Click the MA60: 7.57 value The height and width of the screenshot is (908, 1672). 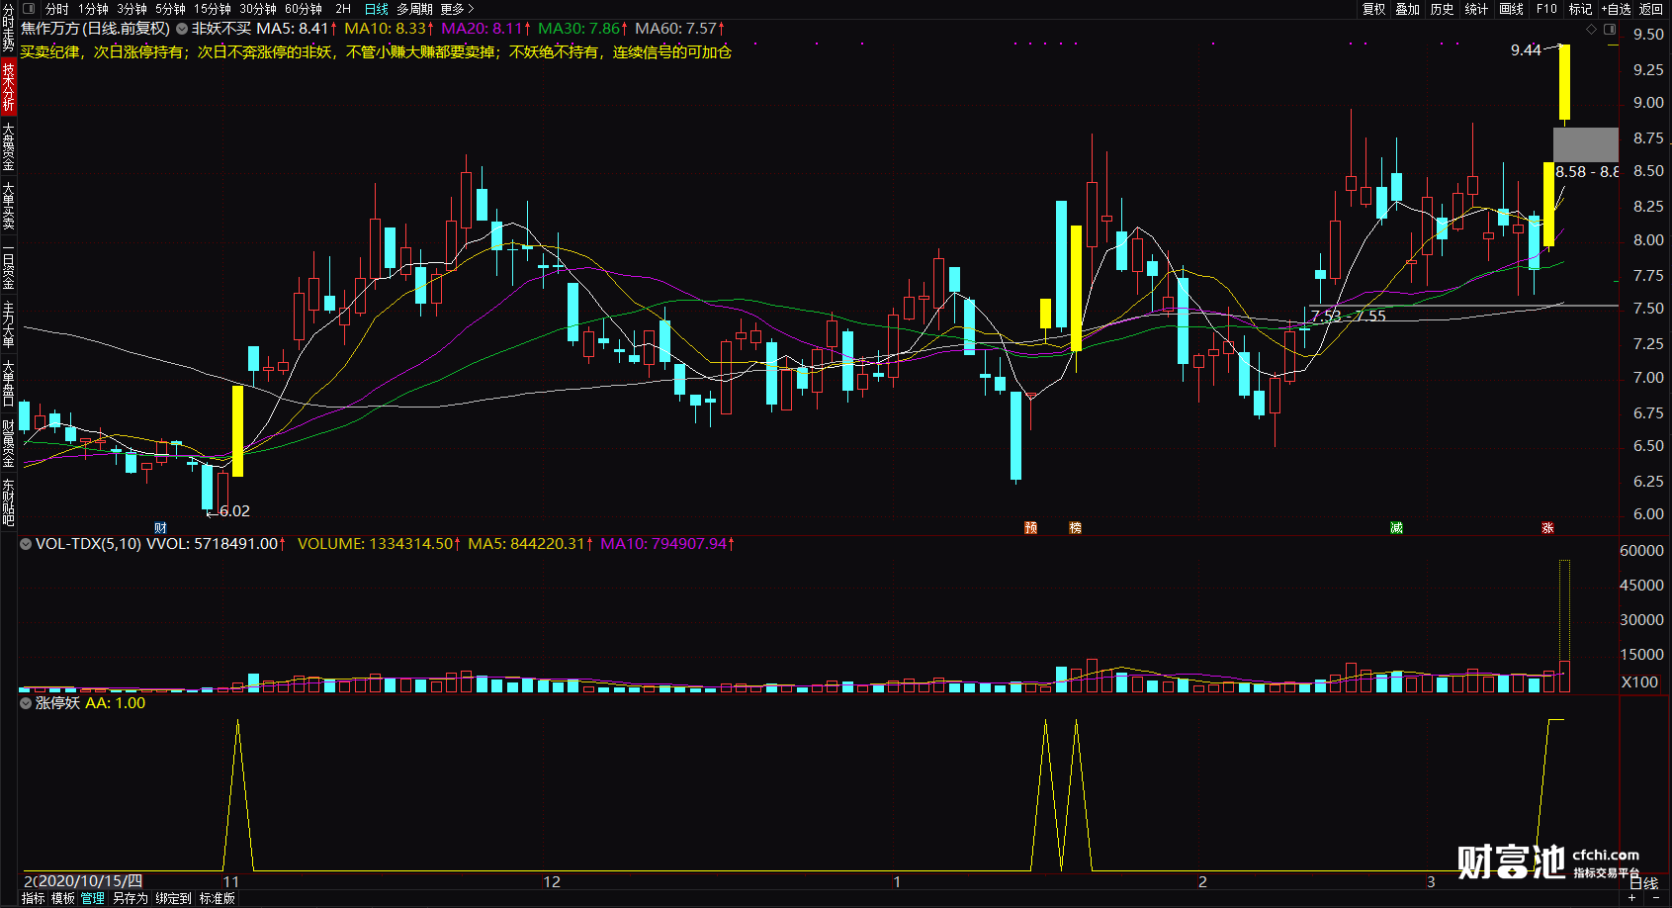click(679, 29)
